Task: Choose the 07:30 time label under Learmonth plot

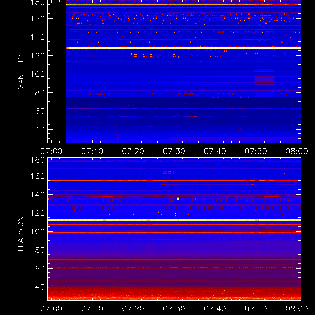Action: point(174,309)
